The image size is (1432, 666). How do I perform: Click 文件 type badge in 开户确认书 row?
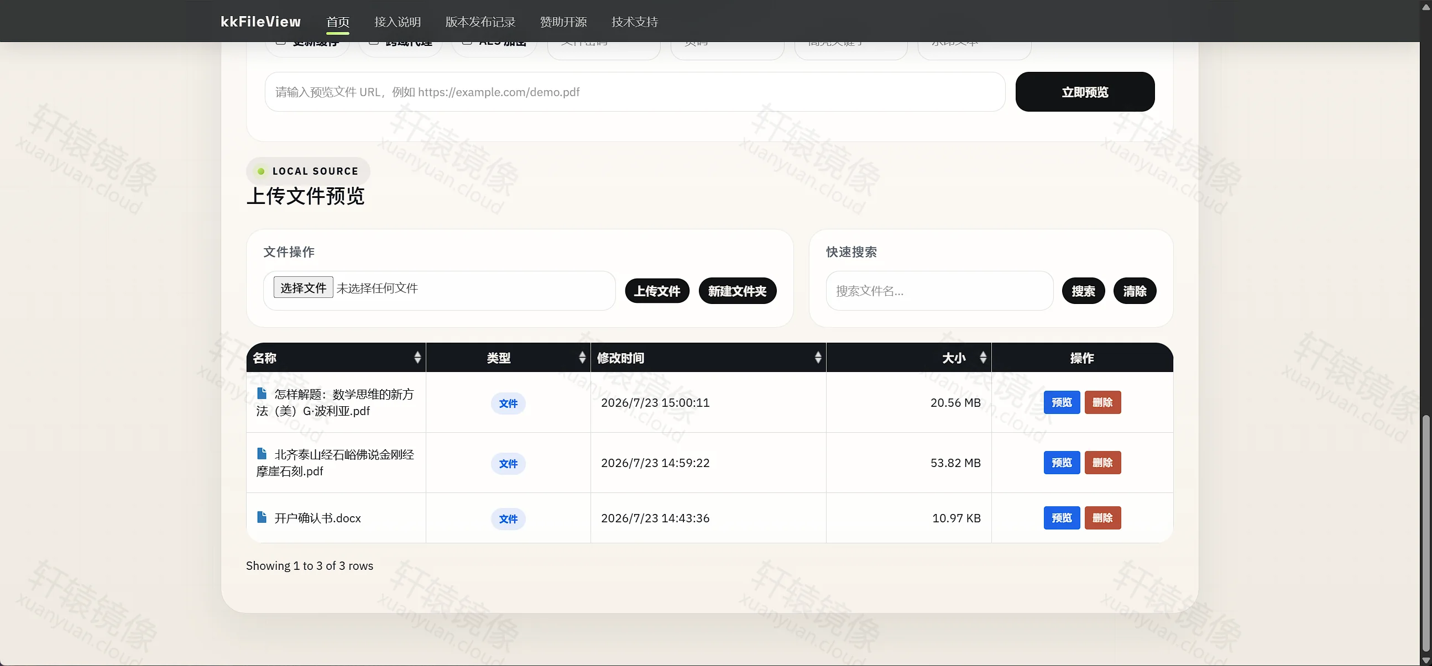point(508,518)
